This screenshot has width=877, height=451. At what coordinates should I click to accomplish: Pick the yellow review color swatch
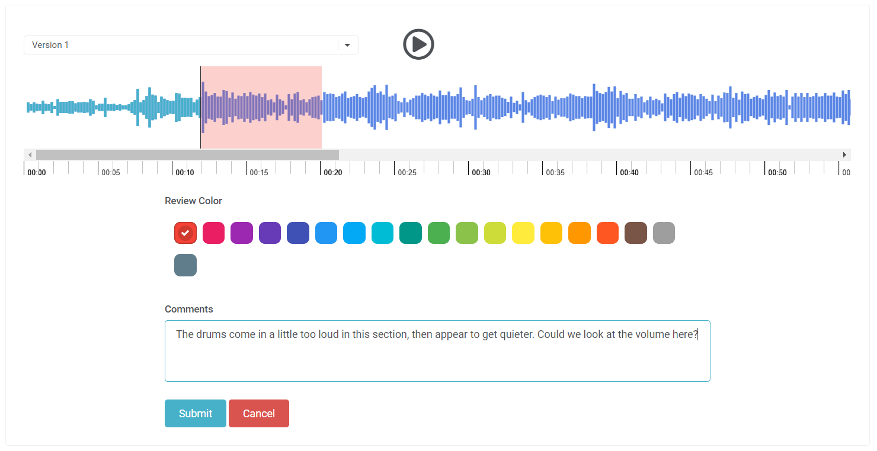click(523, 233)
